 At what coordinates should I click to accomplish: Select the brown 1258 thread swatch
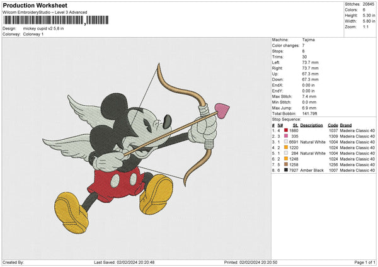tap(285, 164)
